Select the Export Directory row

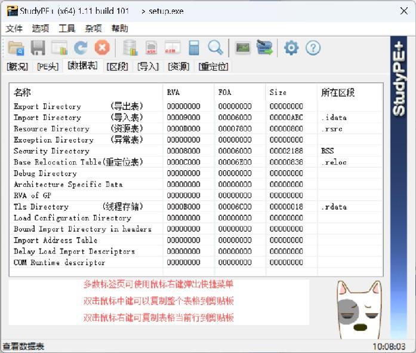tap(196, 106)
